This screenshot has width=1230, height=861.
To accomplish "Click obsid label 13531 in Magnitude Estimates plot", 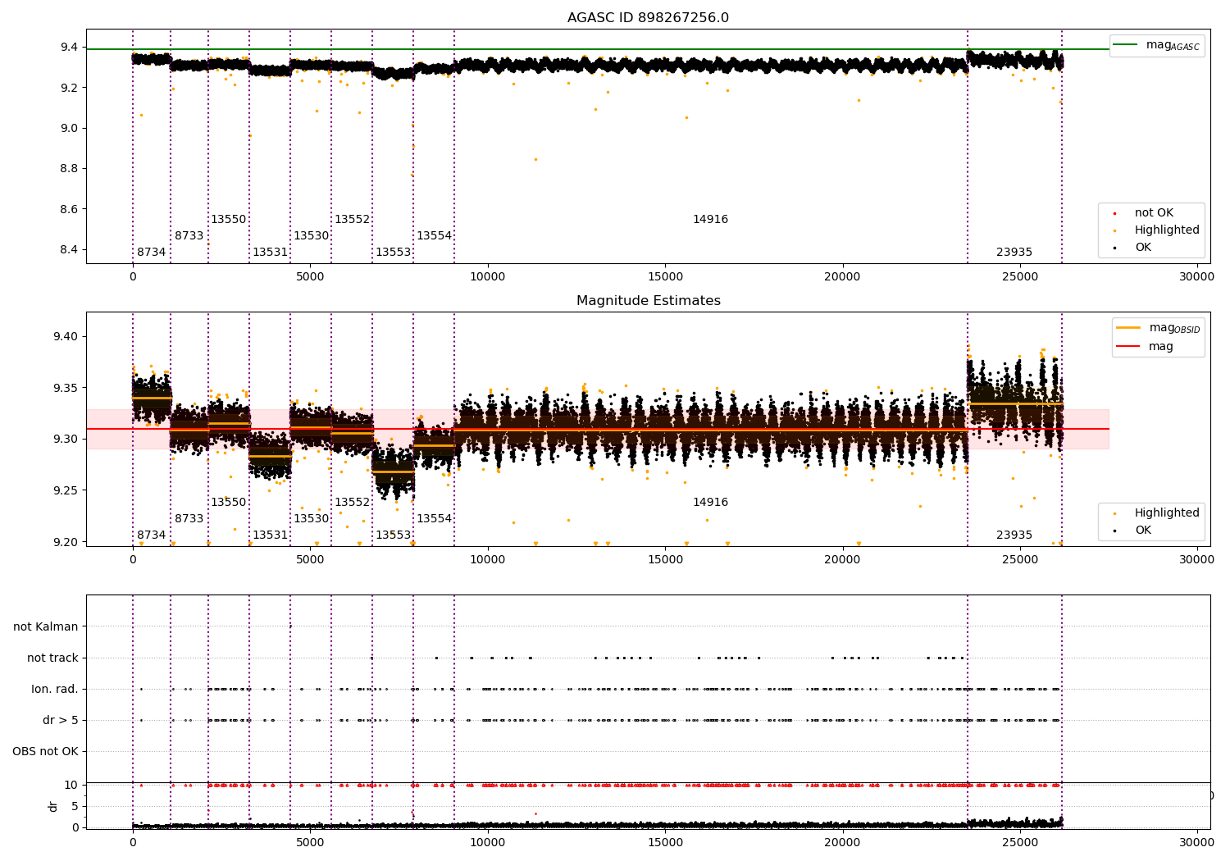I will 270,535.
